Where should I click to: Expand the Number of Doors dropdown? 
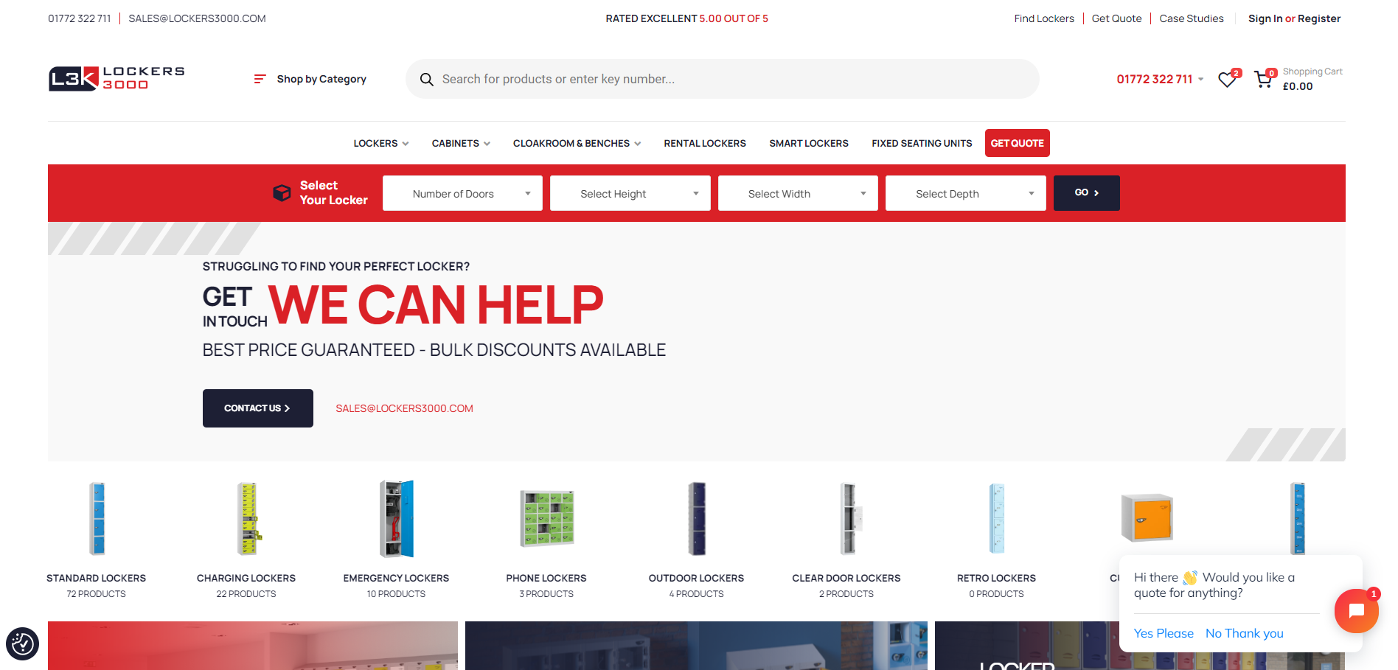point(462,194)
